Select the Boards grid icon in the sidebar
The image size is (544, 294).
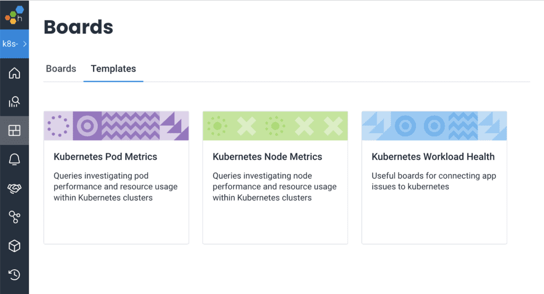click(x=14, y=131)
